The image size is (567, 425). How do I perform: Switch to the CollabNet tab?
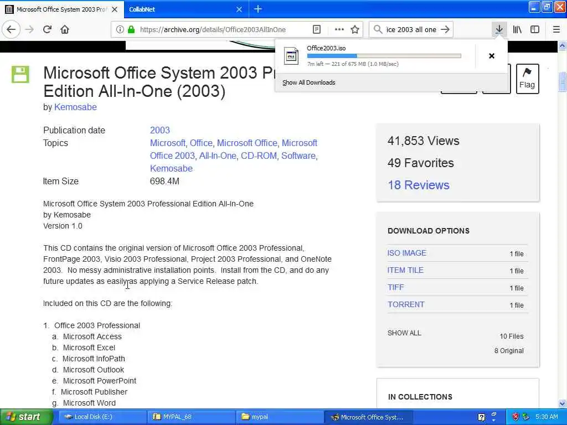186,9
